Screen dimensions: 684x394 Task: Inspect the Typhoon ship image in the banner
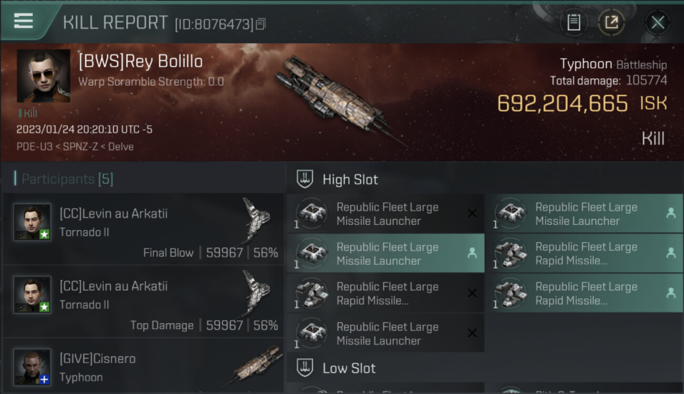(x=337, y=97)
